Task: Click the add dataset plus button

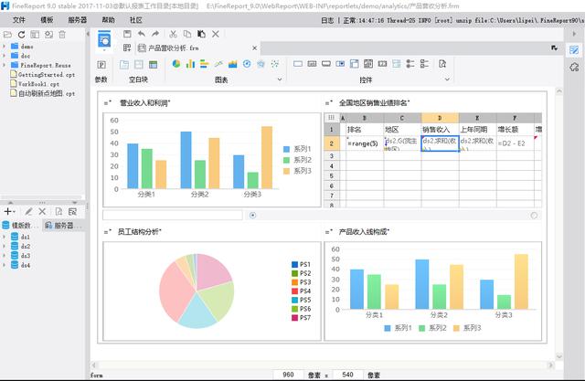Action: pos(8,211)
